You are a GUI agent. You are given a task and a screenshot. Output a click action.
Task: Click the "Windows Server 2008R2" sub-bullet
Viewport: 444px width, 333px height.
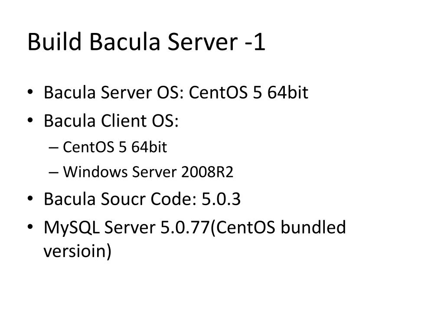(148, 172)
